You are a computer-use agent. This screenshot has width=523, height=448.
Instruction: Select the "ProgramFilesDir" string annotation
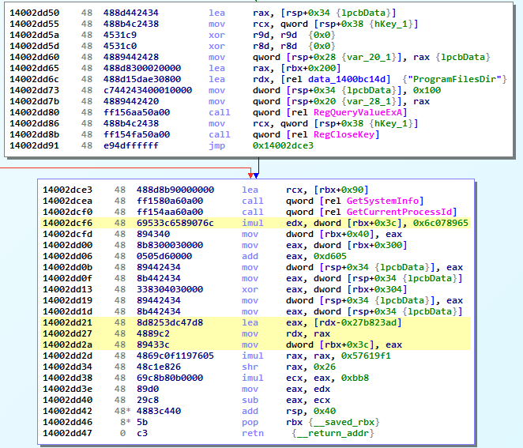454,79
